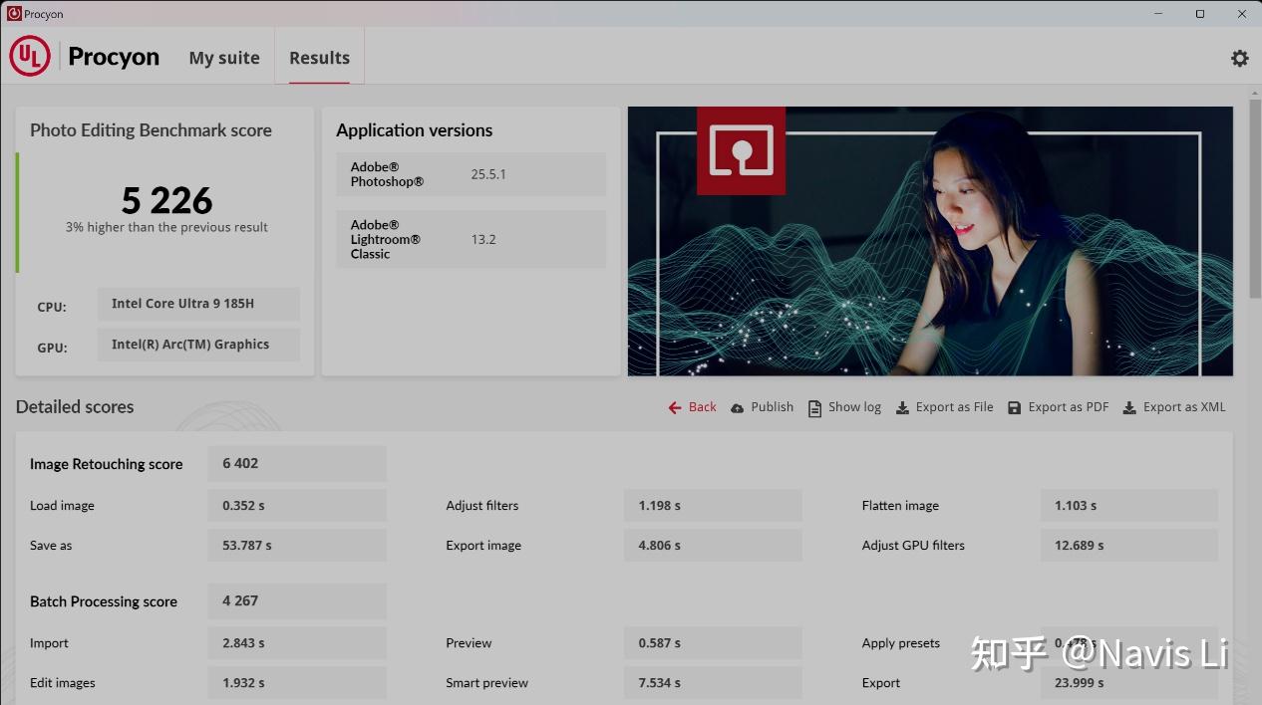
Task: Select Save as value 53.787 s
Action: point(297,546)
